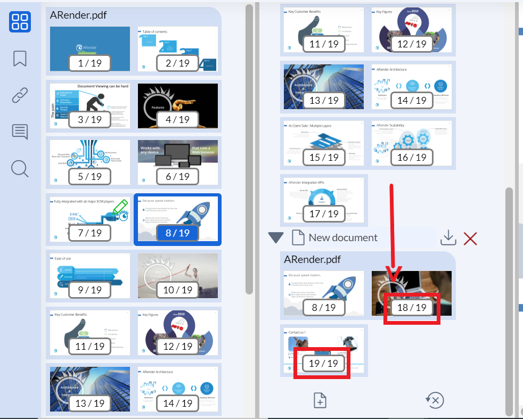
Task: Download the New document
Action: tap(448, 238)
